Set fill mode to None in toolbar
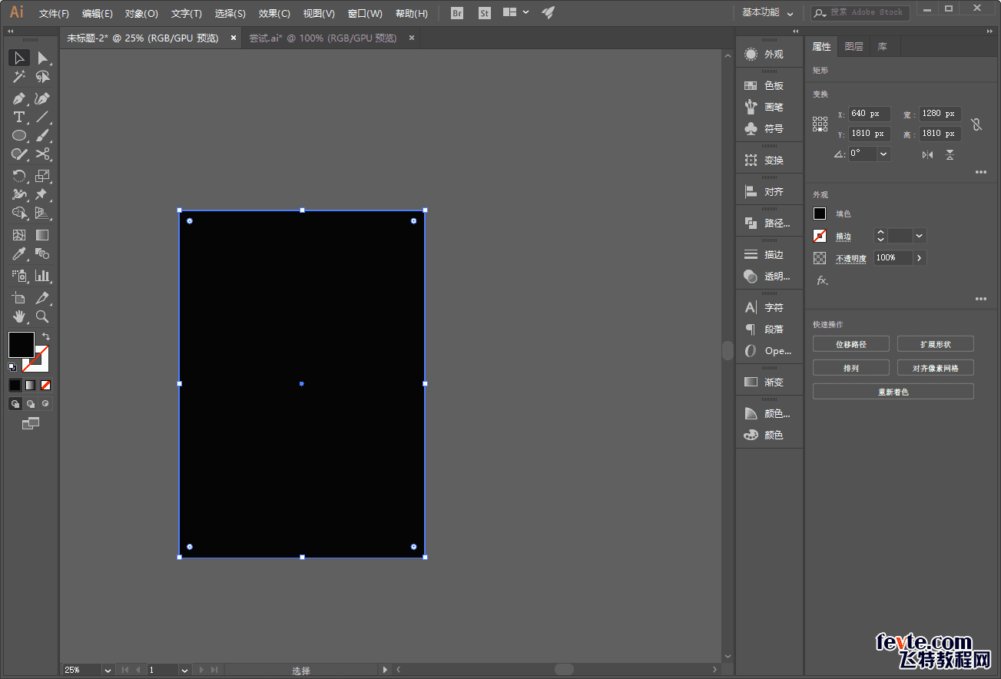This screenshot has width=1001, height=679. [46, 385]
